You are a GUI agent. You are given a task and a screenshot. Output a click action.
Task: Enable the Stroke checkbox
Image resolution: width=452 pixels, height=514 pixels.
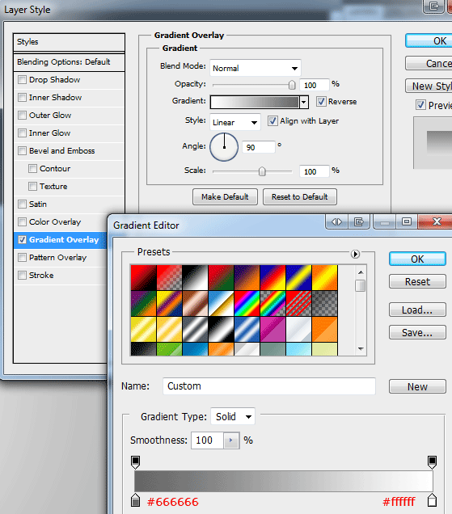pos(22,275)
